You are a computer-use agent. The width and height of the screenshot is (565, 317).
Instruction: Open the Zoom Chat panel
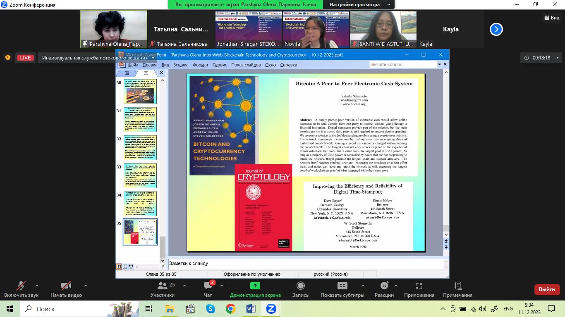tap(208, 289)
